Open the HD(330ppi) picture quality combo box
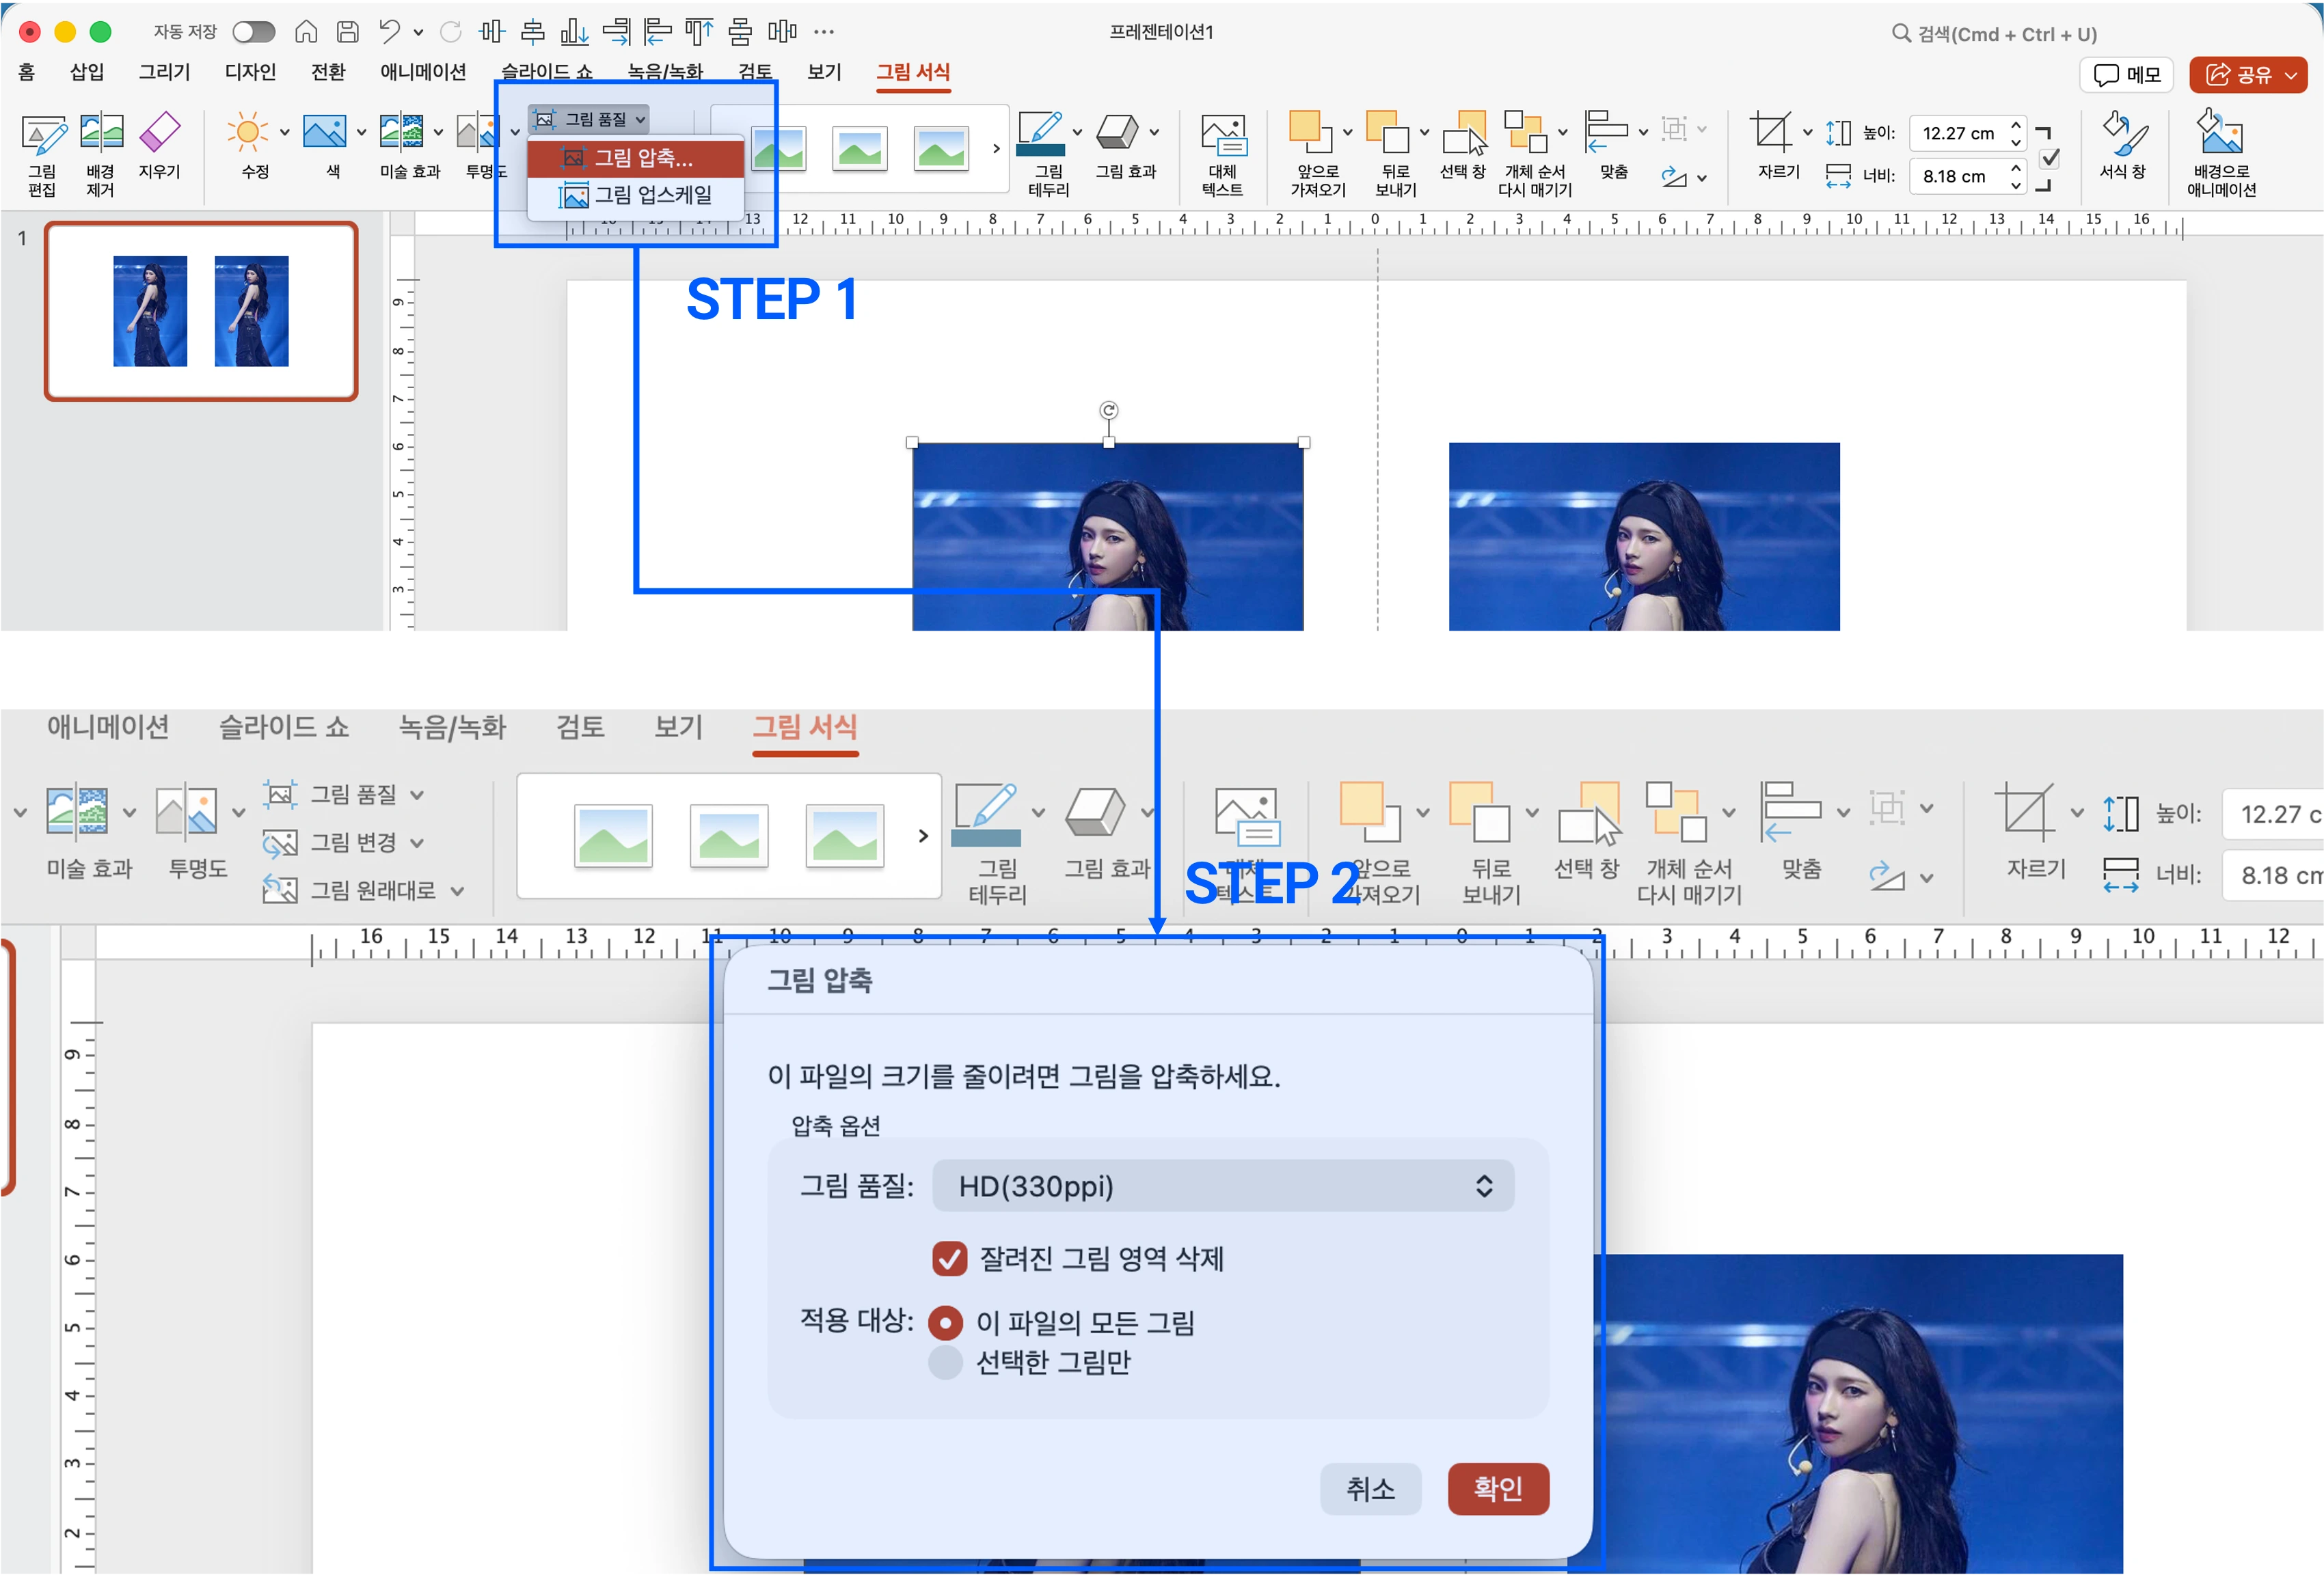Viewport: 2324px width, 1575px height. pyautogui.click(x=1223, y=1186)
